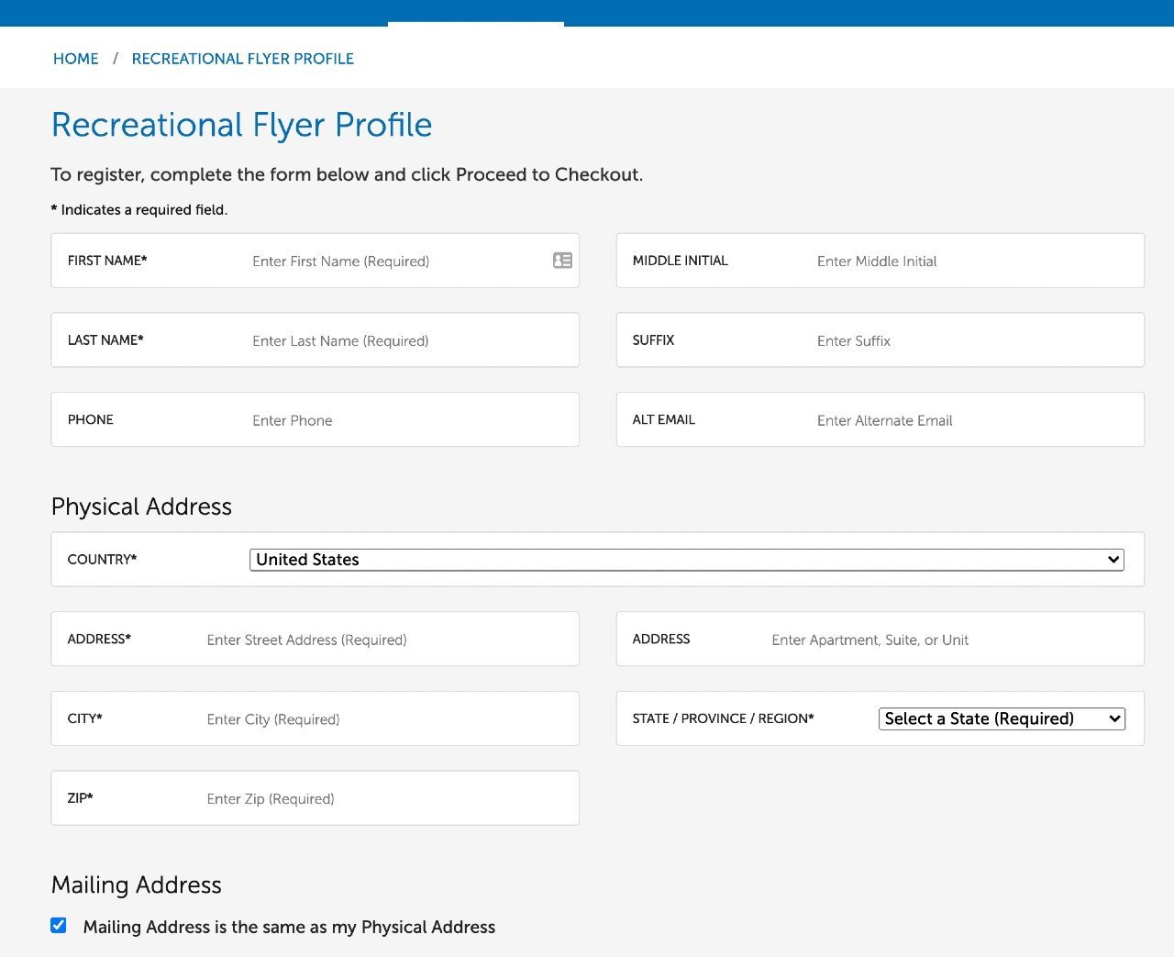Click into the Middle Initial field
Viewport: 1174px width, 957px height.
tap(972, 262)
